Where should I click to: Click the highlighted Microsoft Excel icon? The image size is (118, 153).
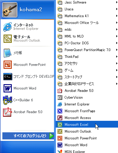[60, 125]
